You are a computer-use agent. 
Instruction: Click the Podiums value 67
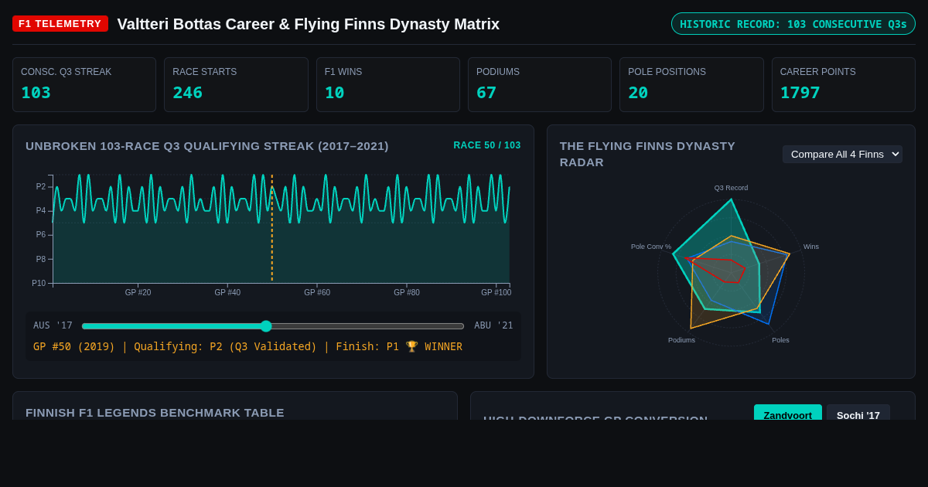click(x=486, y=93)
